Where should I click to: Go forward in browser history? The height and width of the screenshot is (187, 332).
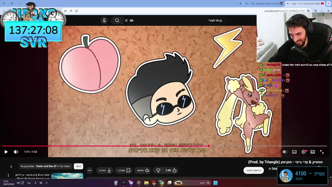(x=322, y=11)
